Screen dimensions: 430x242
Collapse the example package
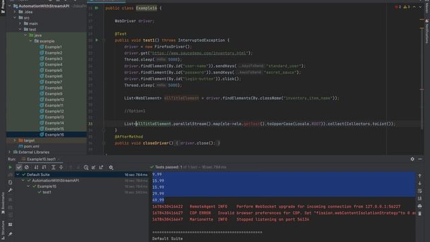coord(31,41)
